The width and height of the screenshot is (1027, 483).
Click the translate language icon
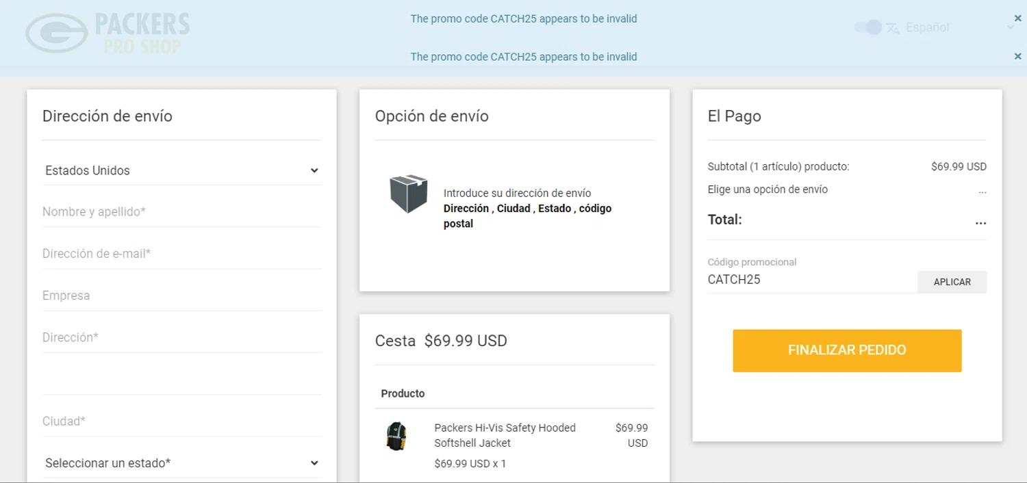click(892, 28)
